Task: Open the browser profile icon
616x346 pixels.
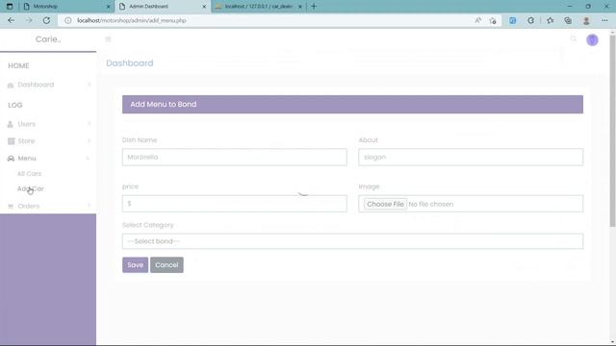Action: [586, 20]
